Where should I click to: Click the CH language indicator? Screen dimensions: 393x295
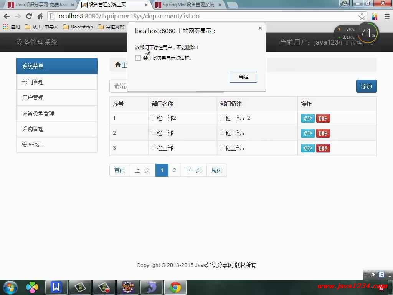point(373,275)
